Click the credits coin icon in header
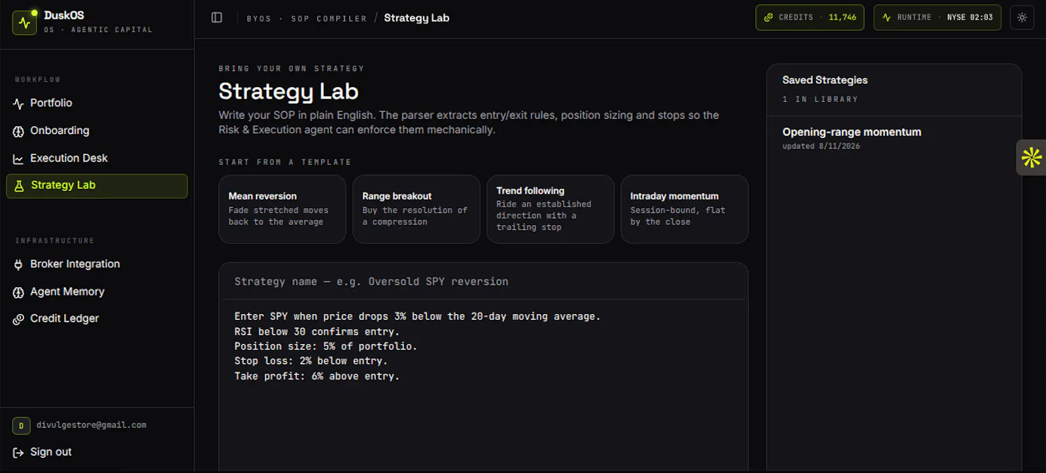The width and height of the screenshot is (1046, 473). point(769,18)
